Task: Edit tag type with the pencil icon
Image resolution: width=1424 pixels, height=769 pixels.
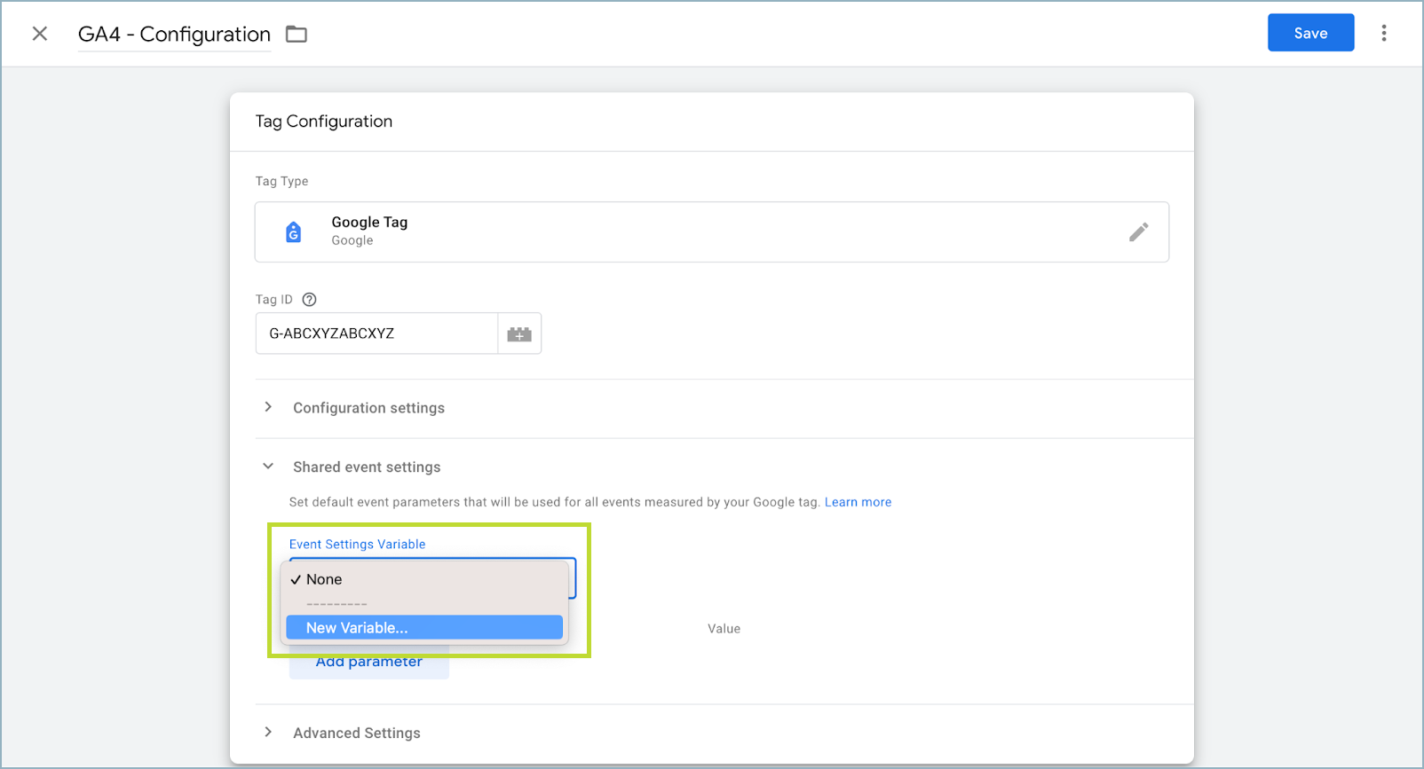Action: tap(1138, 232)
